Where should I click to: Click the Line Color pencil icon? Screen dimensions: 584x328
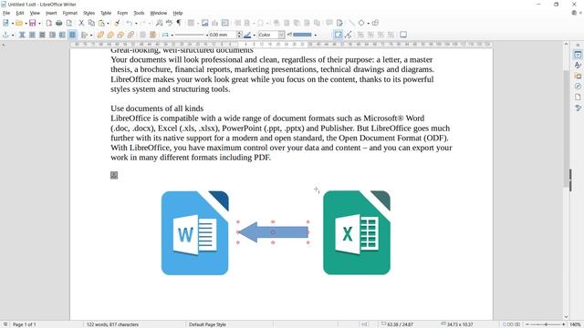click(x=247, y=35)
